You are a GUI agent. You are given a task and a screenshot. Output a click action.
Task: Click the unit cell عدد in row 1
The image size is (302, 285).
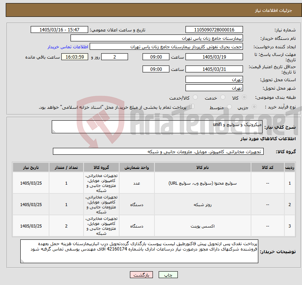[x=136, y=183]
